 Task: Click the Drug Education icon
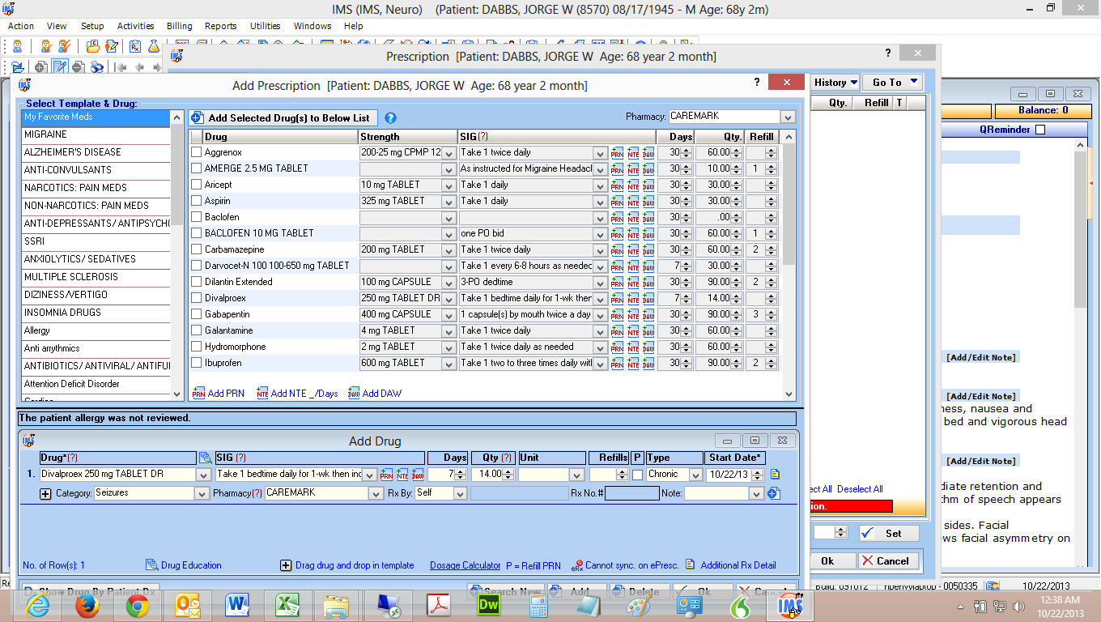pyautogui.click(x=150, y=564)
